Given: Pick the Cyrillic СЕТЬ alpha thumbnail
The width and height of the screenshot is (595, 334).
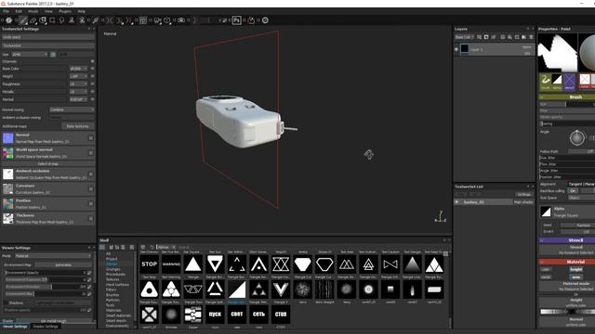Looking at the screenshot, I should (x=258, y=315).
